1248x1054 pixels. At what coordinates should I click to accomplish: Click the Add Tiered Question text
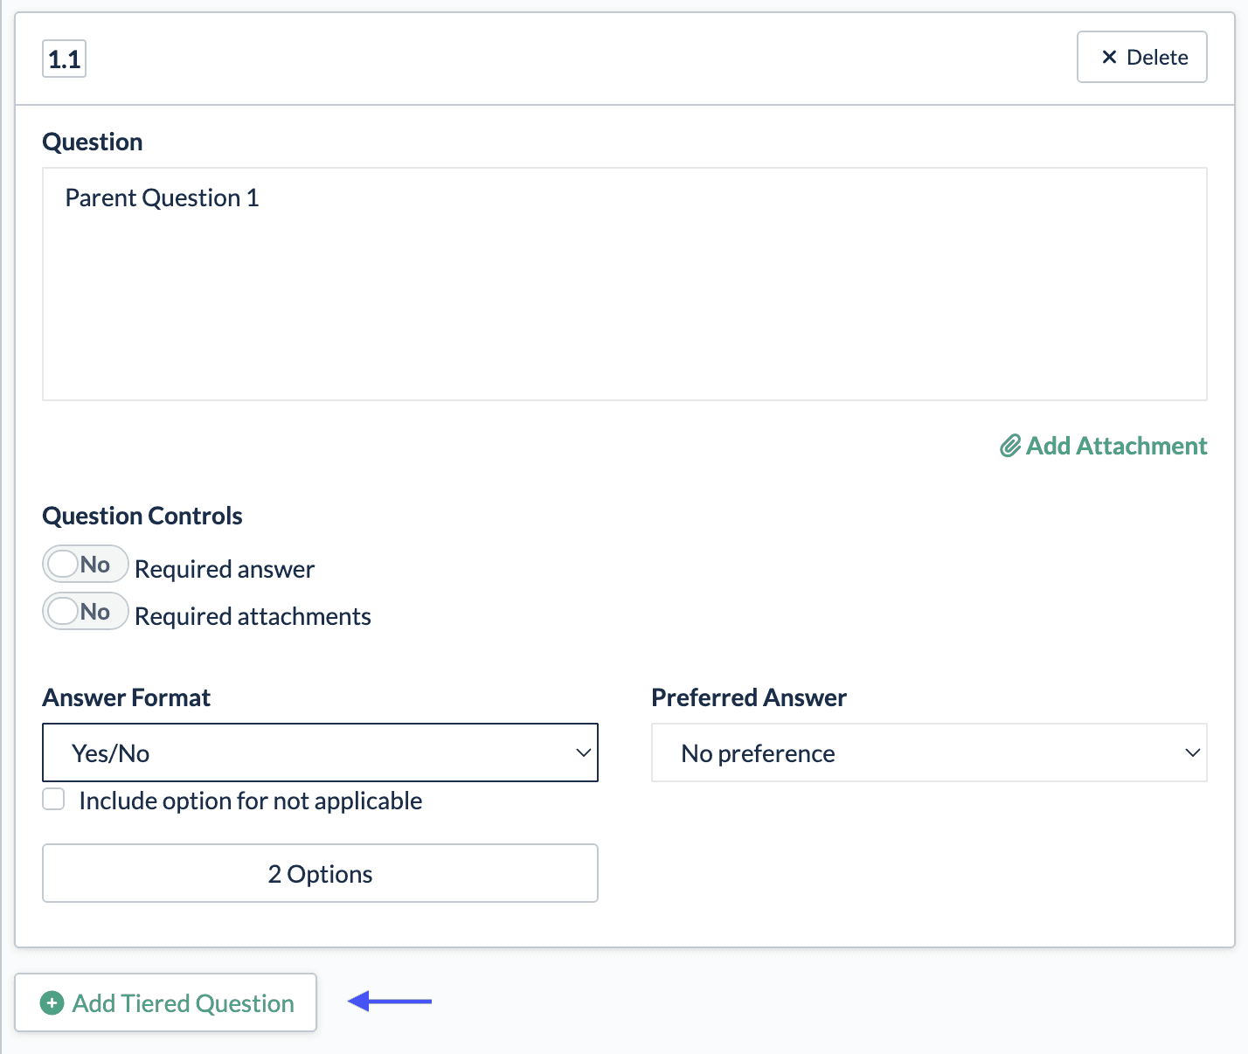point(183,1003)
